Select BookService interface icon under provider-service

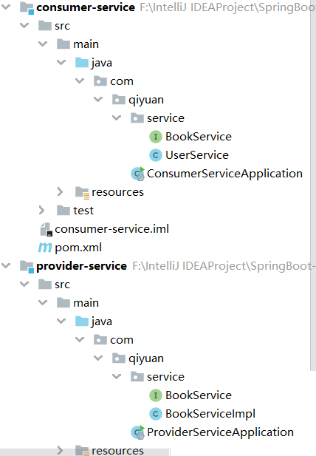[156, 395]
